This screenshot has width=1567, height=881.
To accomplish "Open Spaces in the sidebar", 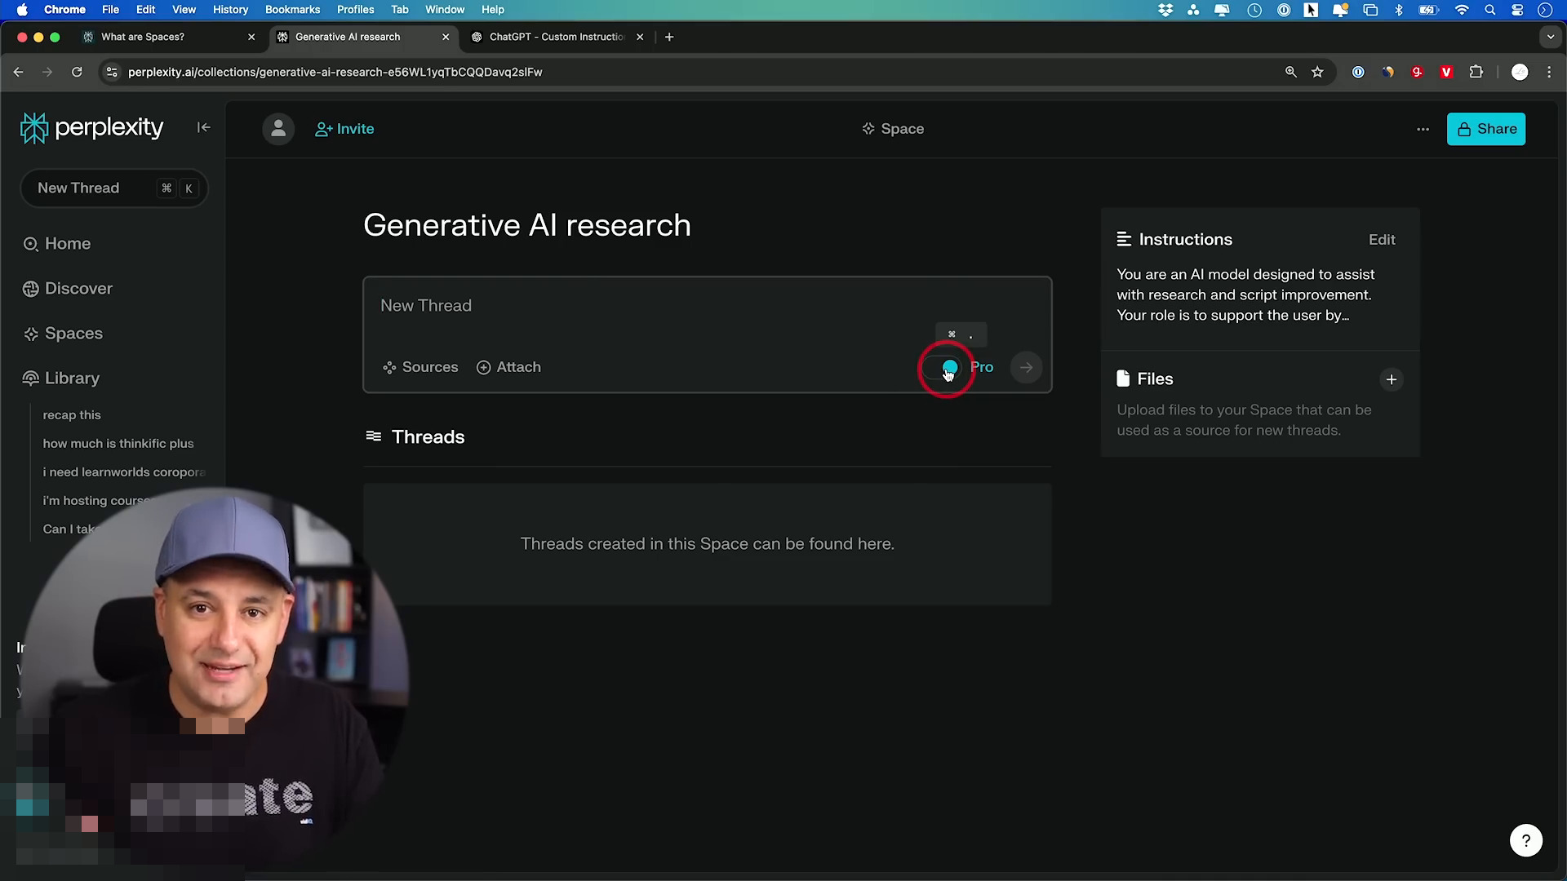I will [x=63, y=334].
